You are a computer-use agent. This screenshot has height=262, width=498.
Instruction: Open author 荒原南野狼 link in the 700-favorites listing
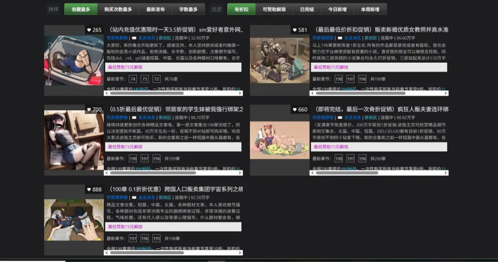117,117
